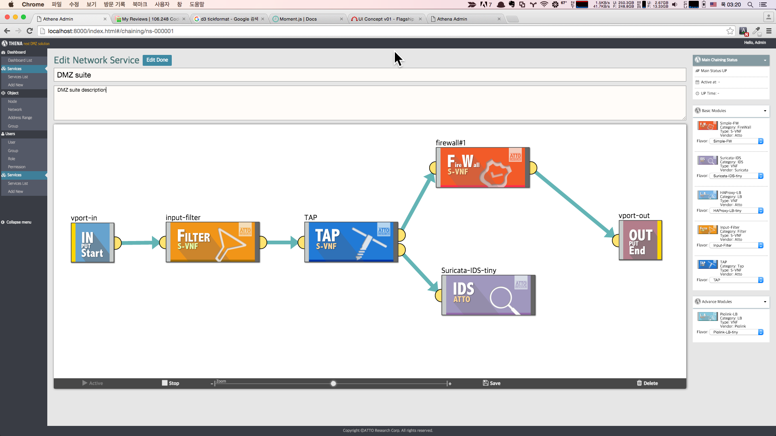Image resolution: width=776 pixels, height=436 pixels.
Task: Click the DMZ suite description input field
Action: tap(369, 102)
